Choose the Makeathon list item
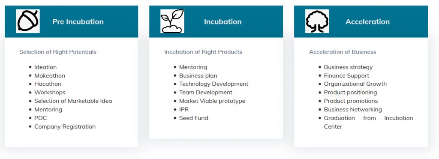Image resolution: width=439 pixels, height=159 pixels. [50, 75]
